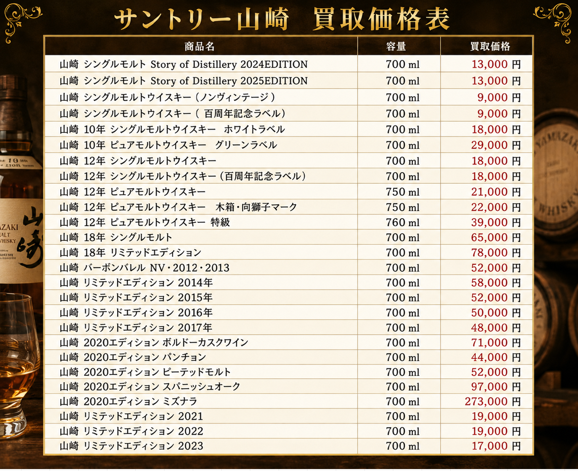578x471 pixels.
Task: Select '700 ml' in the グリーンラベル row
Action: tap(403, 145)
